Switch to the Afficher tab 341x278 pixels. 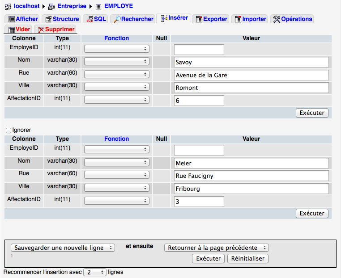click(x=21, y=19)
